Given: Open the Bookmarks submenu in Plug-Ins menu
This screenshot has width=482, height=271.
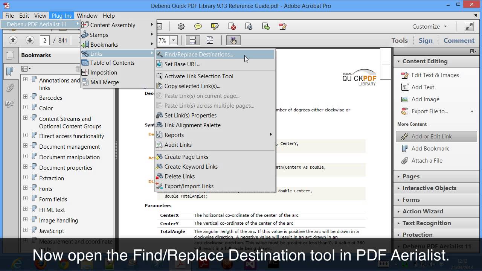Looking at the screenshot, I should (x=118, y=44).
